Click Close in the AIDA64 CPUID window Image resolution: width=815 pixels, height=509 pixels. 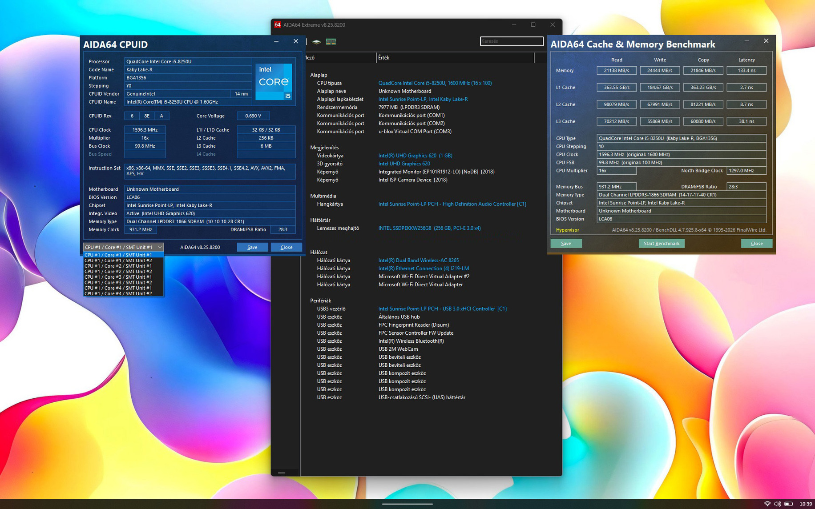(x=286, y=247)
